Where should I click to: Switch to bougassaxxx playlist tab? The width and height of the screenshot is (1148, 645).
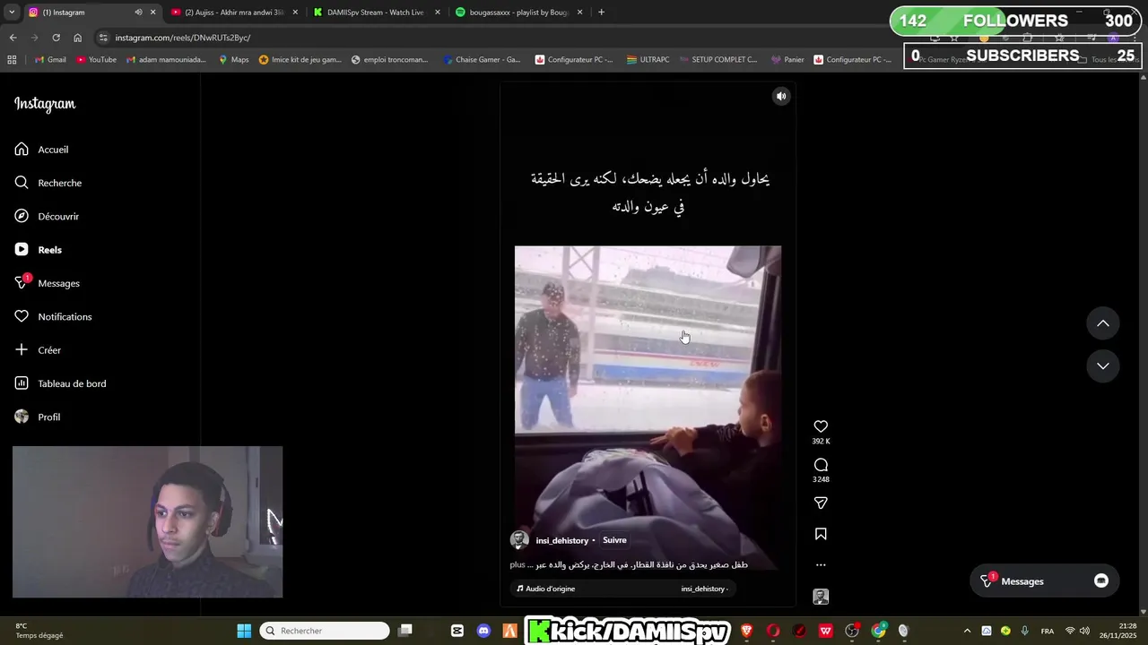click(x=518, y=13)
